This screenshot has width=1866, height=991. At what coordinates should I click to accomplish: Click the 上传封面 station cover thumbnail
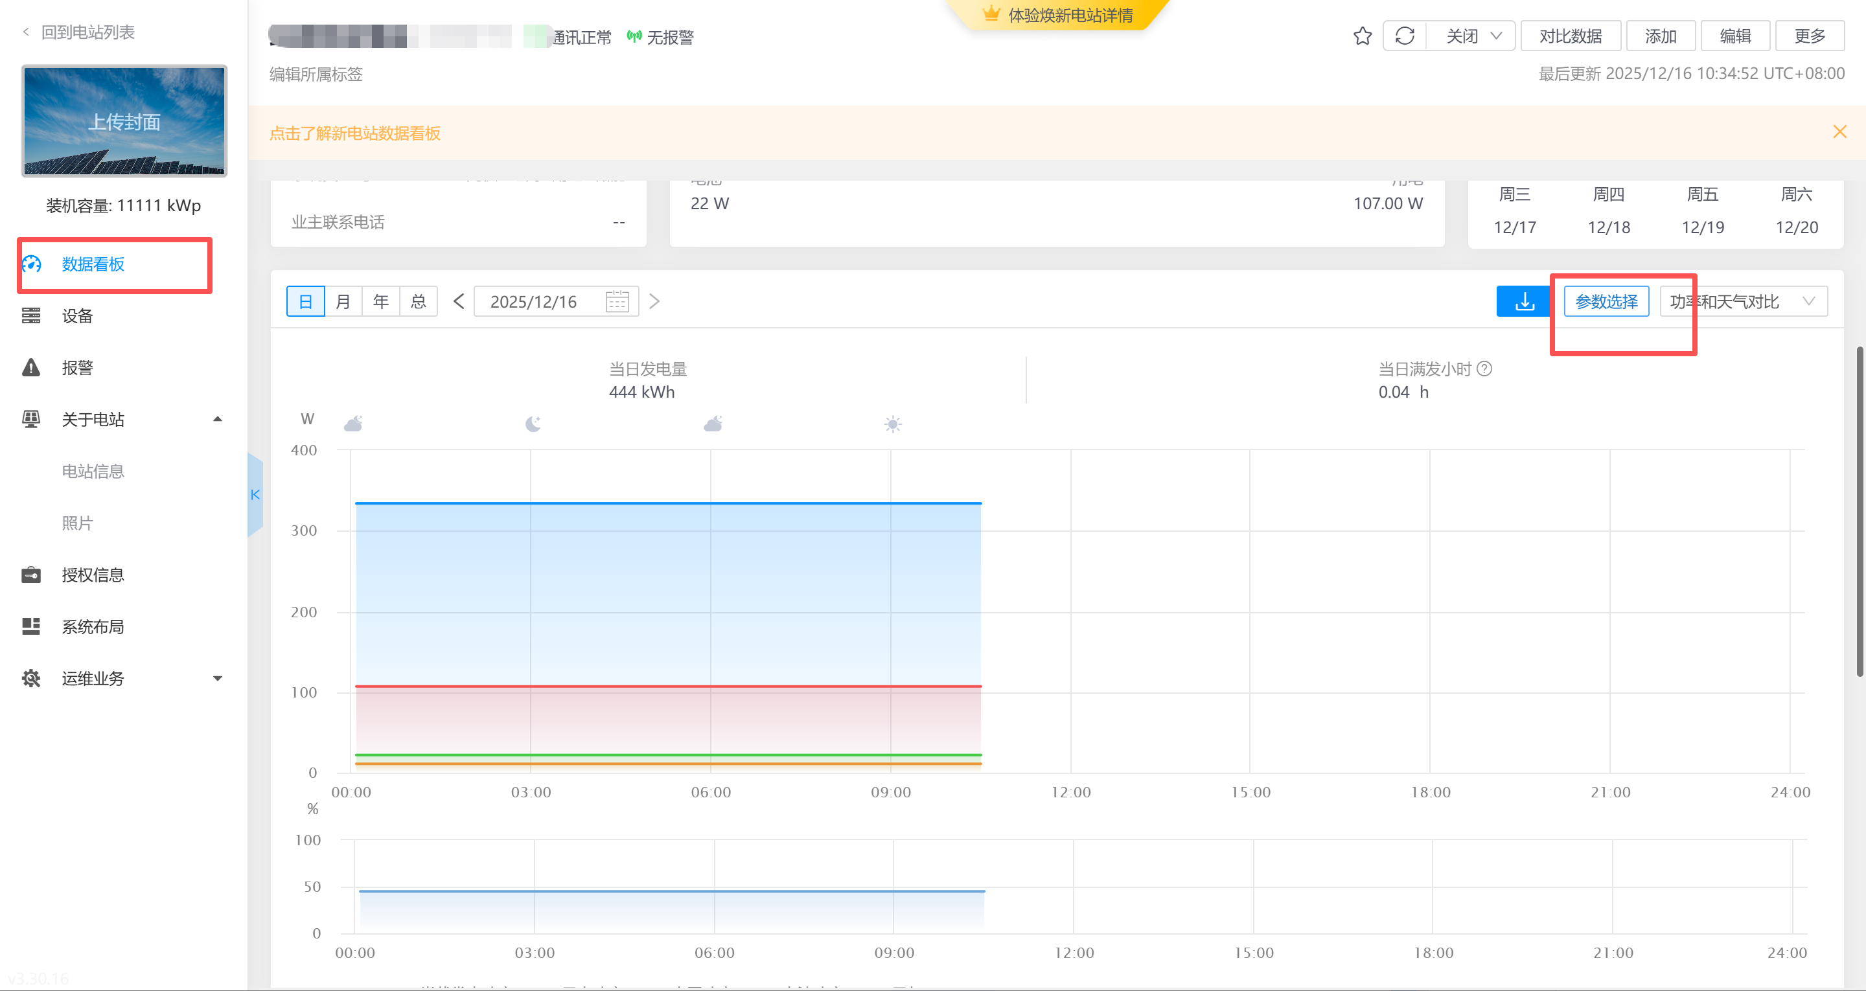point(124,121)
